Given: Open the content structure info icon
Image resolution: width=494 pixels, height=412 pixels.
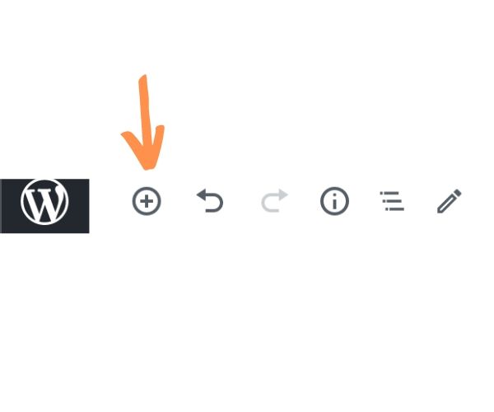Looking at the screenshot, I should (334, 201).
